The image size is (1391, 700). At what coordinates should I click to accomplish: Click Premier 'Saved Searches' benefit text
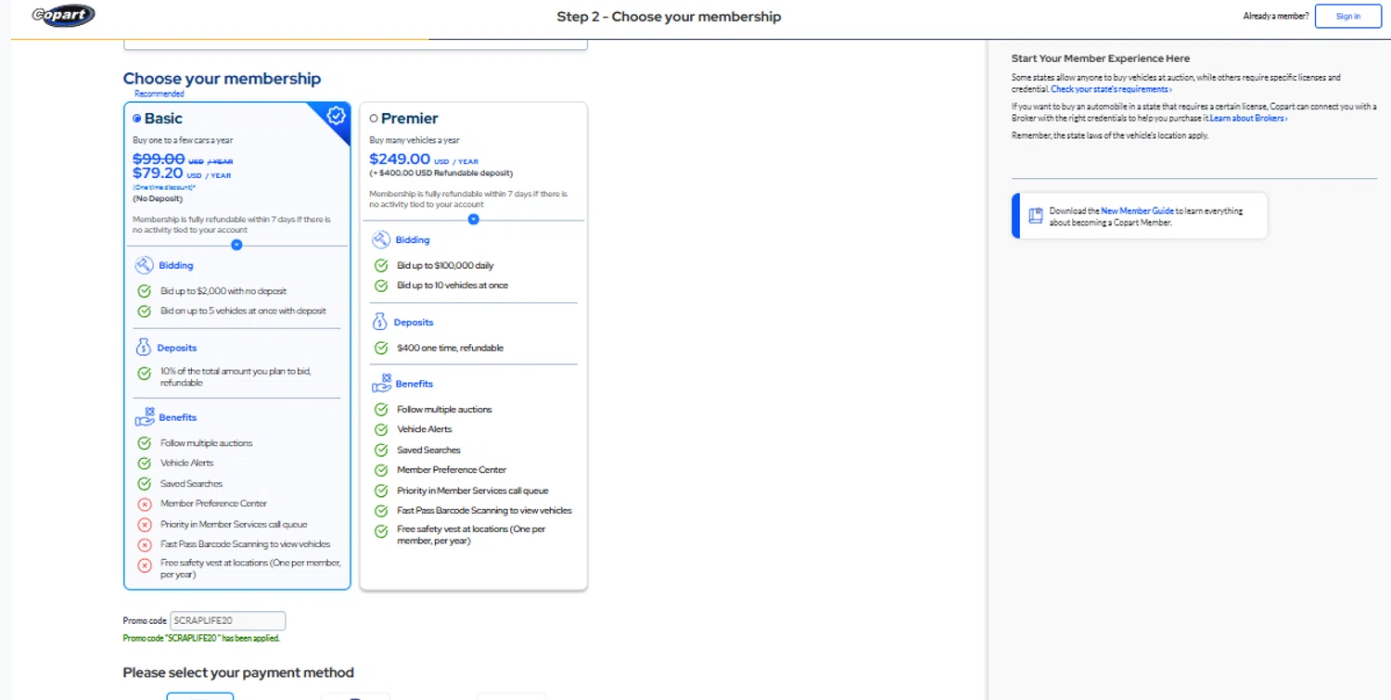(x=428, y=450)
